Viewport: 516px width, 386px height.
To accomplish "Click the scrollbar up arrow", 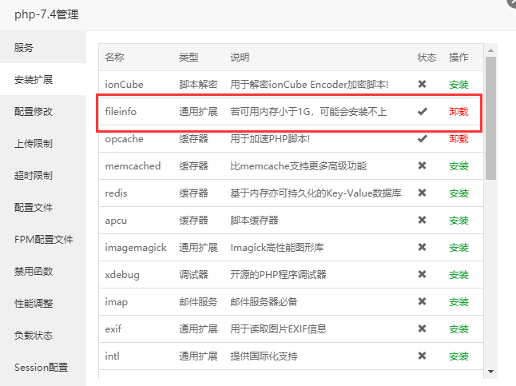I will coord(490,50).
